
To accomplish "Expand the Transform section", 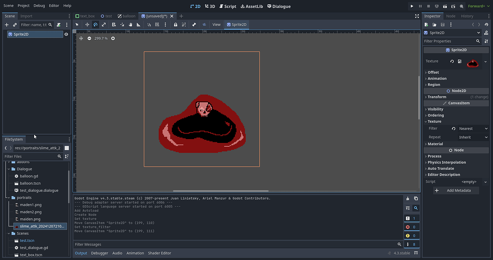I will click(437, 97).
